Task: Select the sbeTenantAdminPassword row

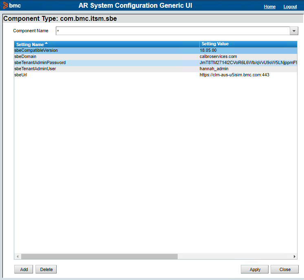Action: (x=156, y=63)
